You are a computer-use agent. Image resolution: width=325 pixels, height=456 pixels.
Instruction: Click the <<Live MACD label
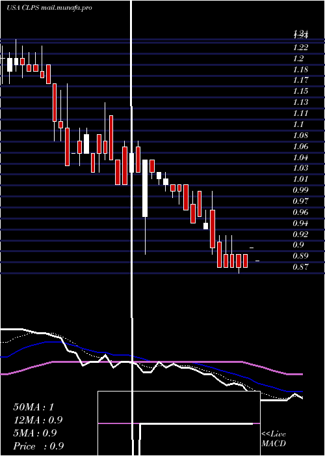pos(274,438)
